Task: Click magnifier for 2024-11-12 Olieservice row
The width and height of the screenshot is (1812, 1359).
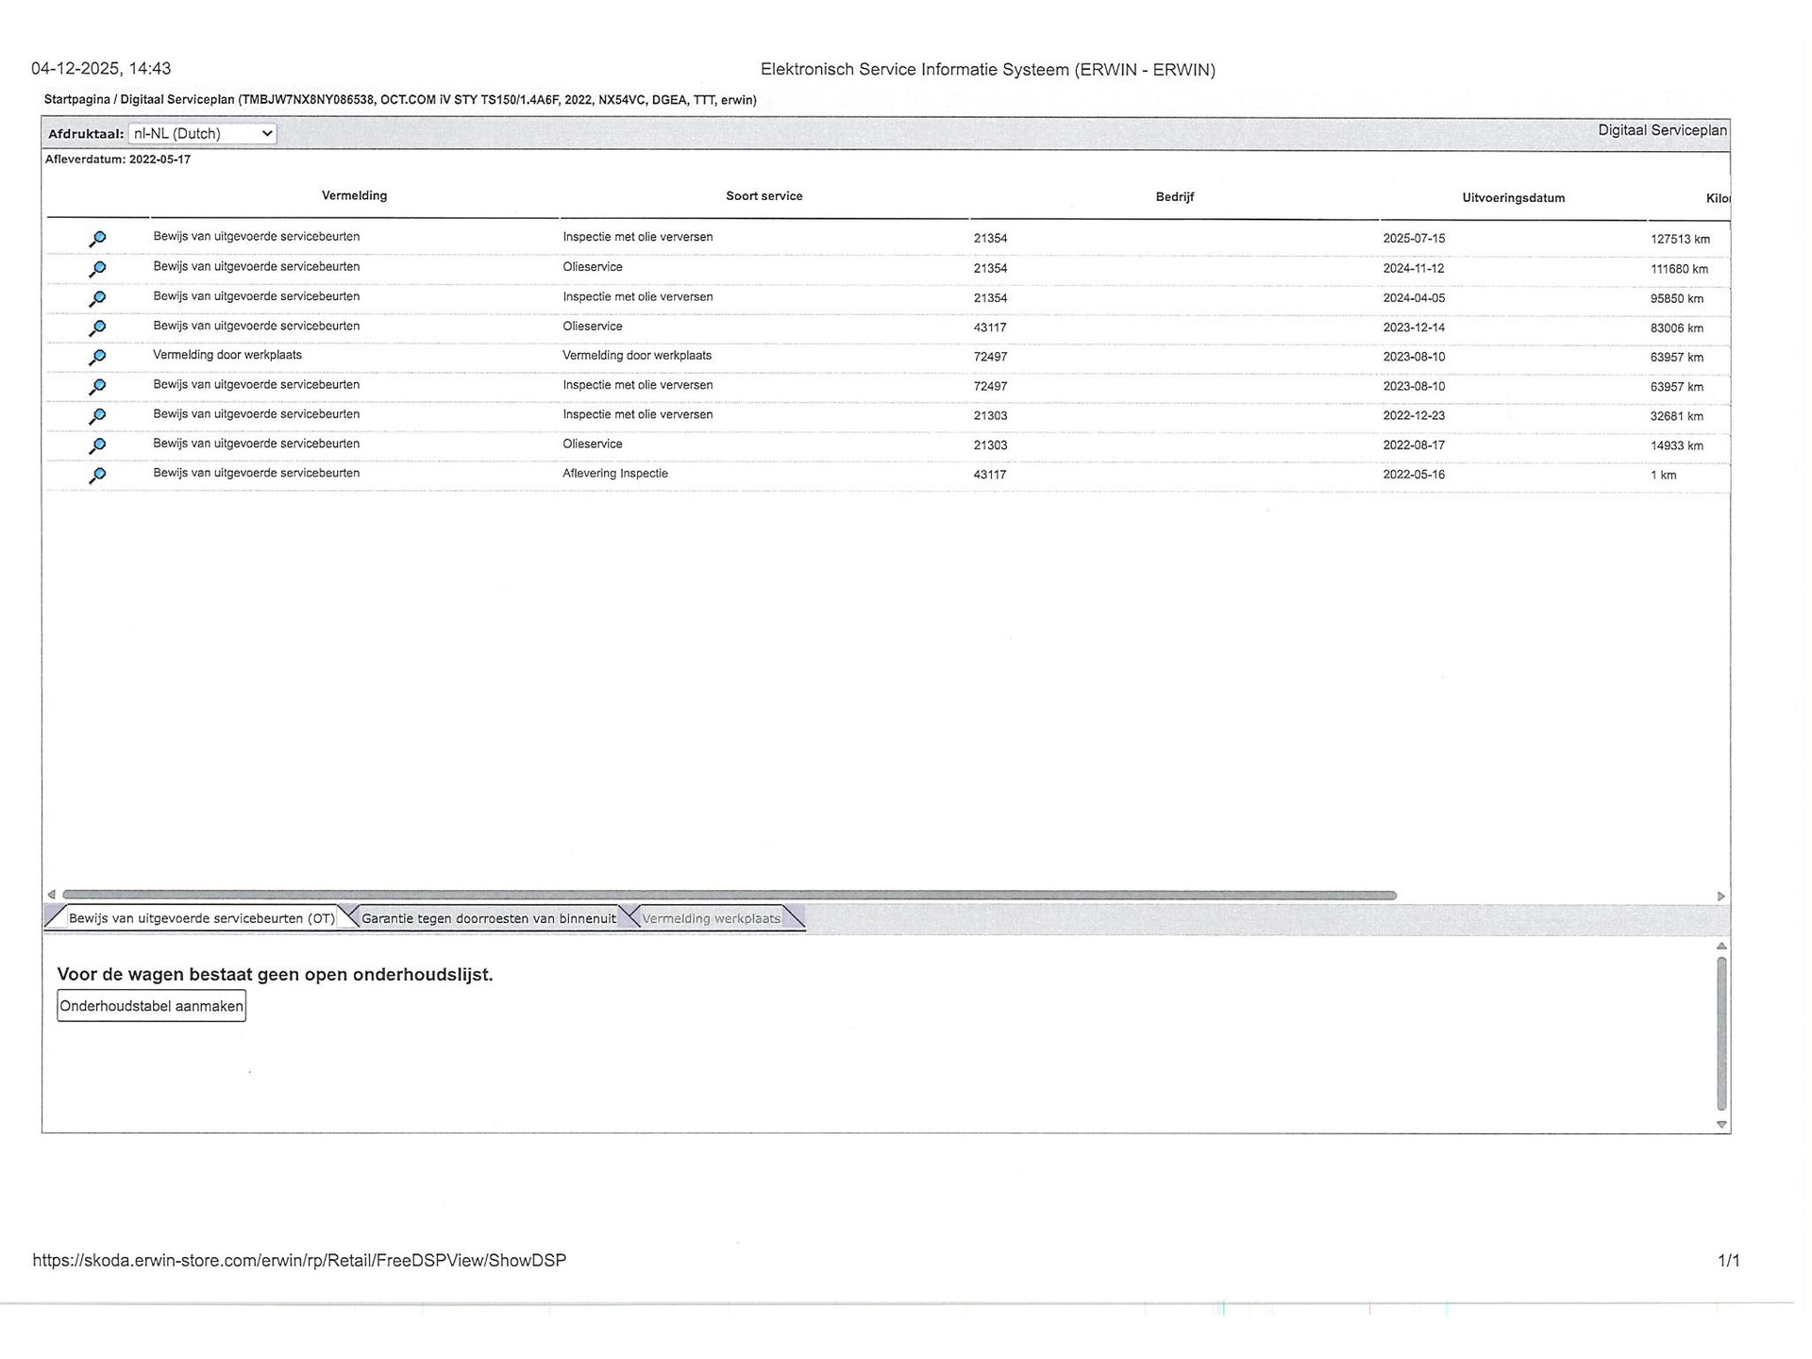Action: 97,269
